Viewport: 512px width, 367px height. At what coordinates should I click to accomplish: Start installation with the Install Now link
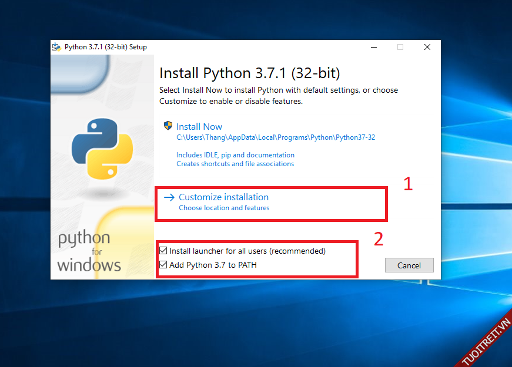click(x=199, y=126)
